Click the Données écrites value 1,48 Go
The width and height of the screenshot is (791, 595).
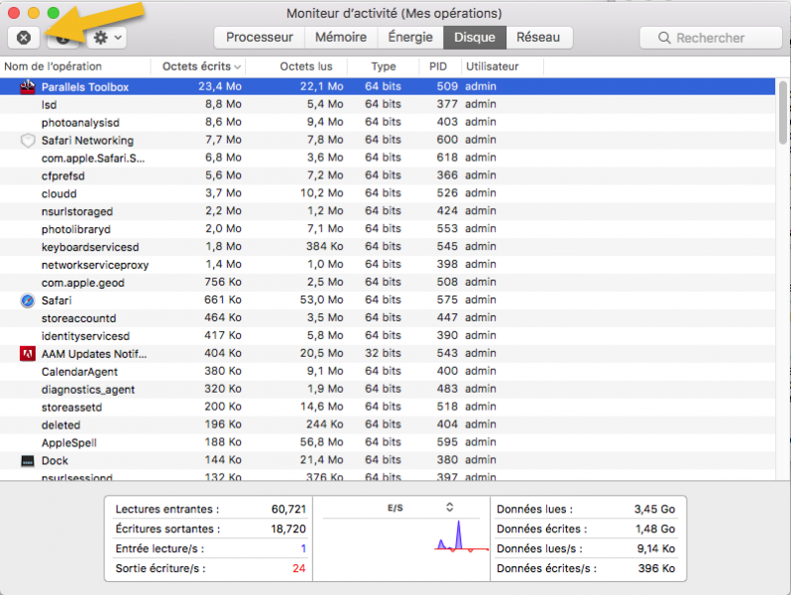click(655, 529)
